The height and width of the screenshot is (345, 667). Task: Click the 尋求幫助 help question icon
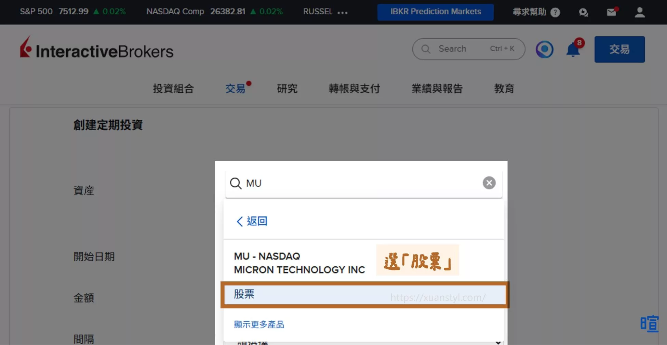556,12
